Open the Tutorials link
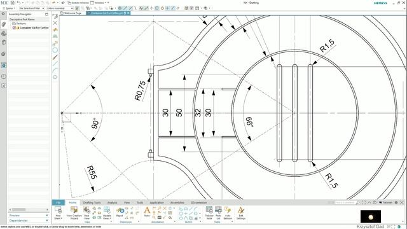This screenshot has height=229, width=407. 386,202
